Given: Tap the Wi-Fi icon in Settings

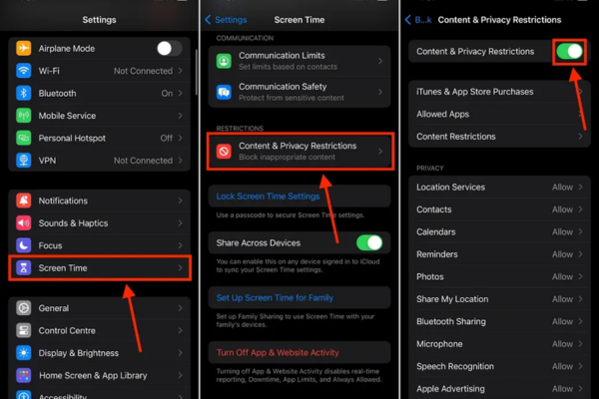Looking at the screenshot, I should 23,71.
